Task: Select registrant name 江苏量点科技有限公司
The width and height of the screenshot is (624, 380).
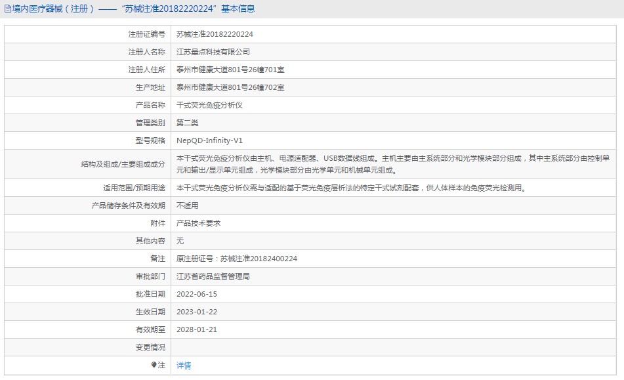Action: coord(213,52)
